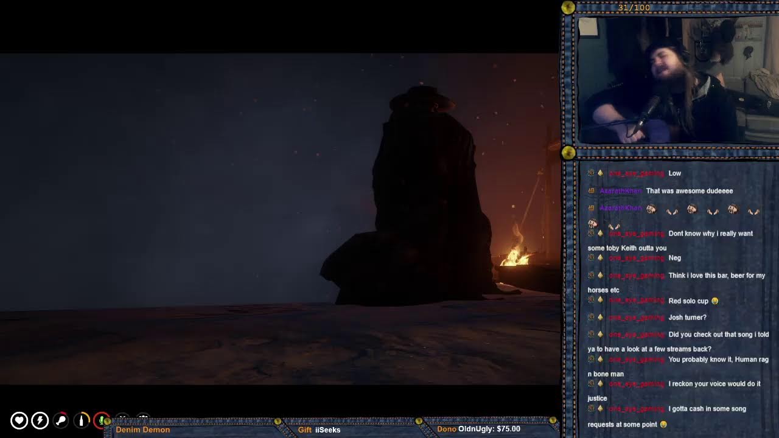The image size is (779, 438).
Task: Click the emoji after song requests message
Action: click(x=663, y=425)
